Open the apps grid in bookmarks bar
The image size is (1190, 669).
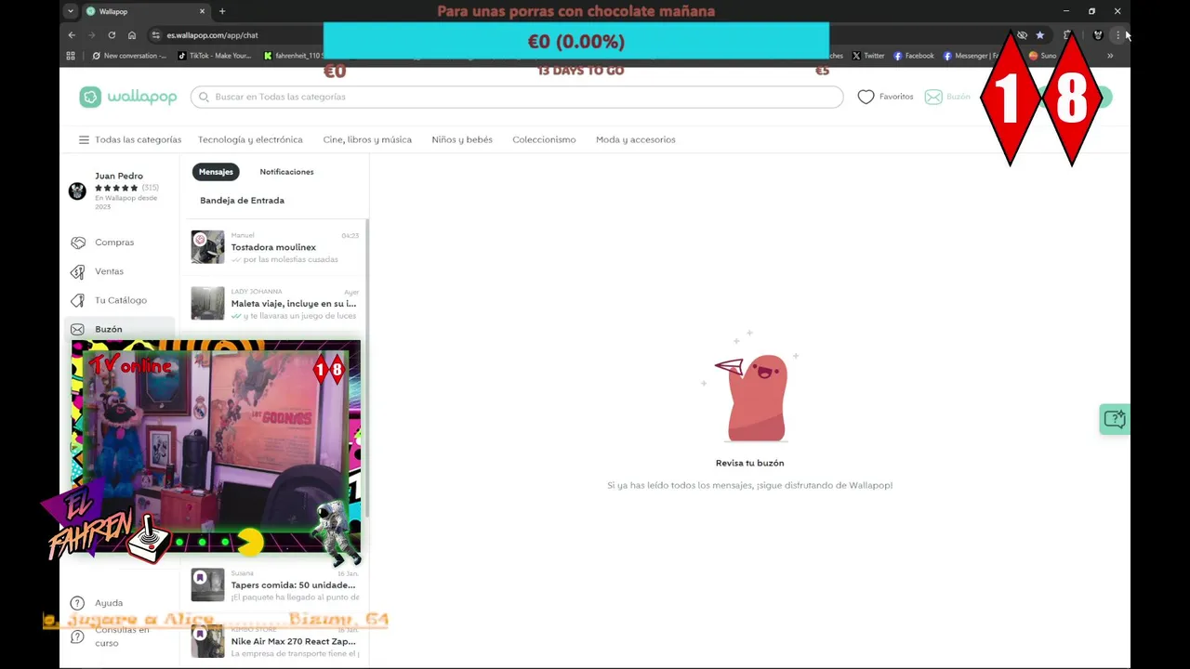pos(71,56)
